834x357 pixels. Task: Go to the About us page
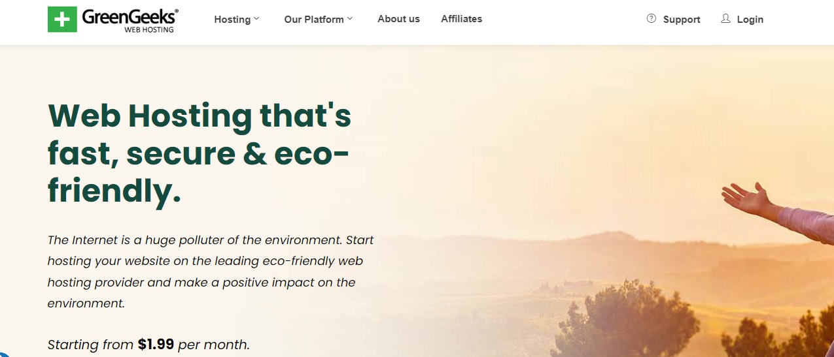398,19
